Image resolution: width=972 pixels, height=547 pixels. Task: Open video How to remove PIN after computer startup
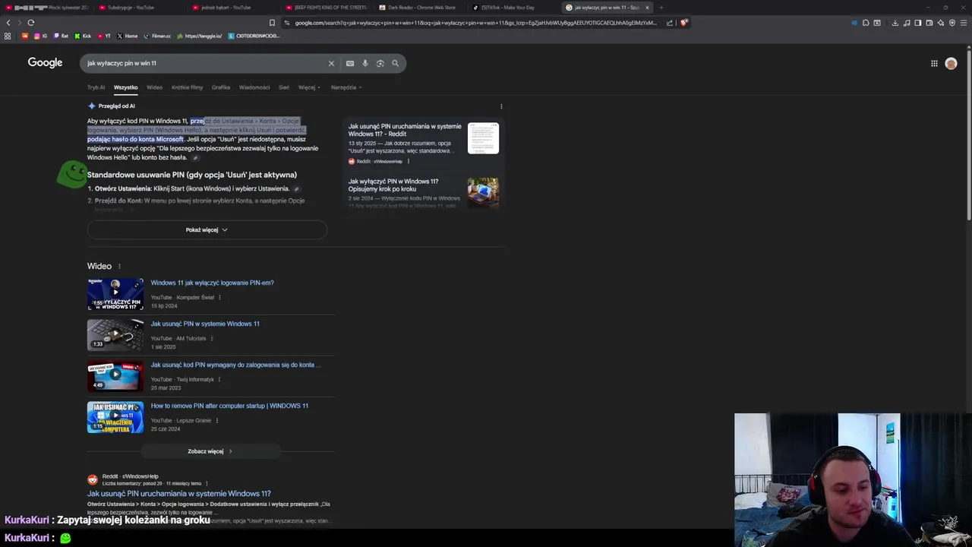pos(229,406)
